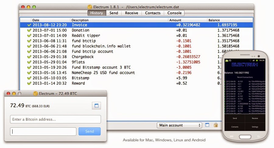Select the fund btctip transaction dated 2013-06-08
Image resolution: width=274 pixels, height=148 pixels.
[136, 41]
